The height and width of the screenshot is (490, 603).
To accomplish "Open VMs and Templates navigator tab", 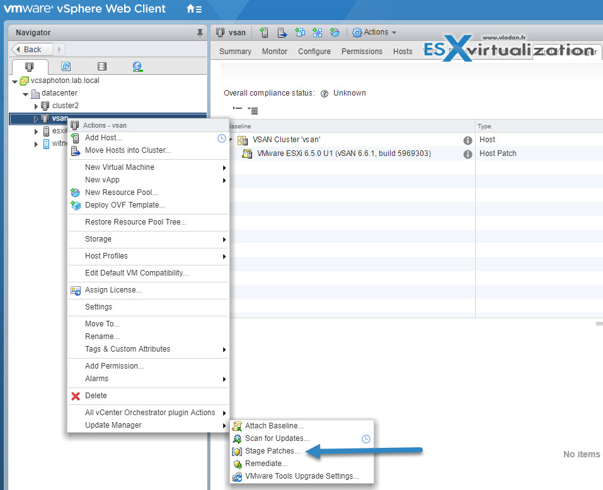I will point(66,67).
